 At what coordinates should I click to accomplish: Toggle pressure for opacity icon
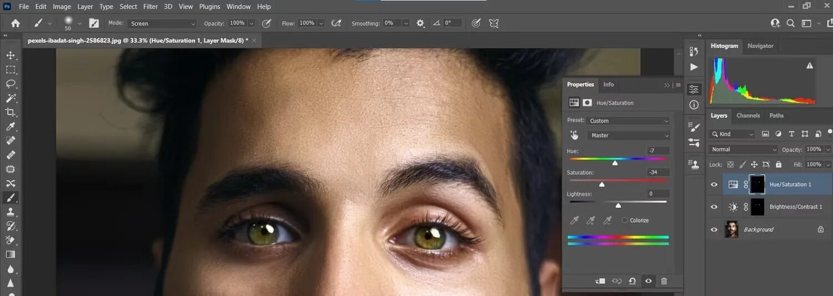267,23
